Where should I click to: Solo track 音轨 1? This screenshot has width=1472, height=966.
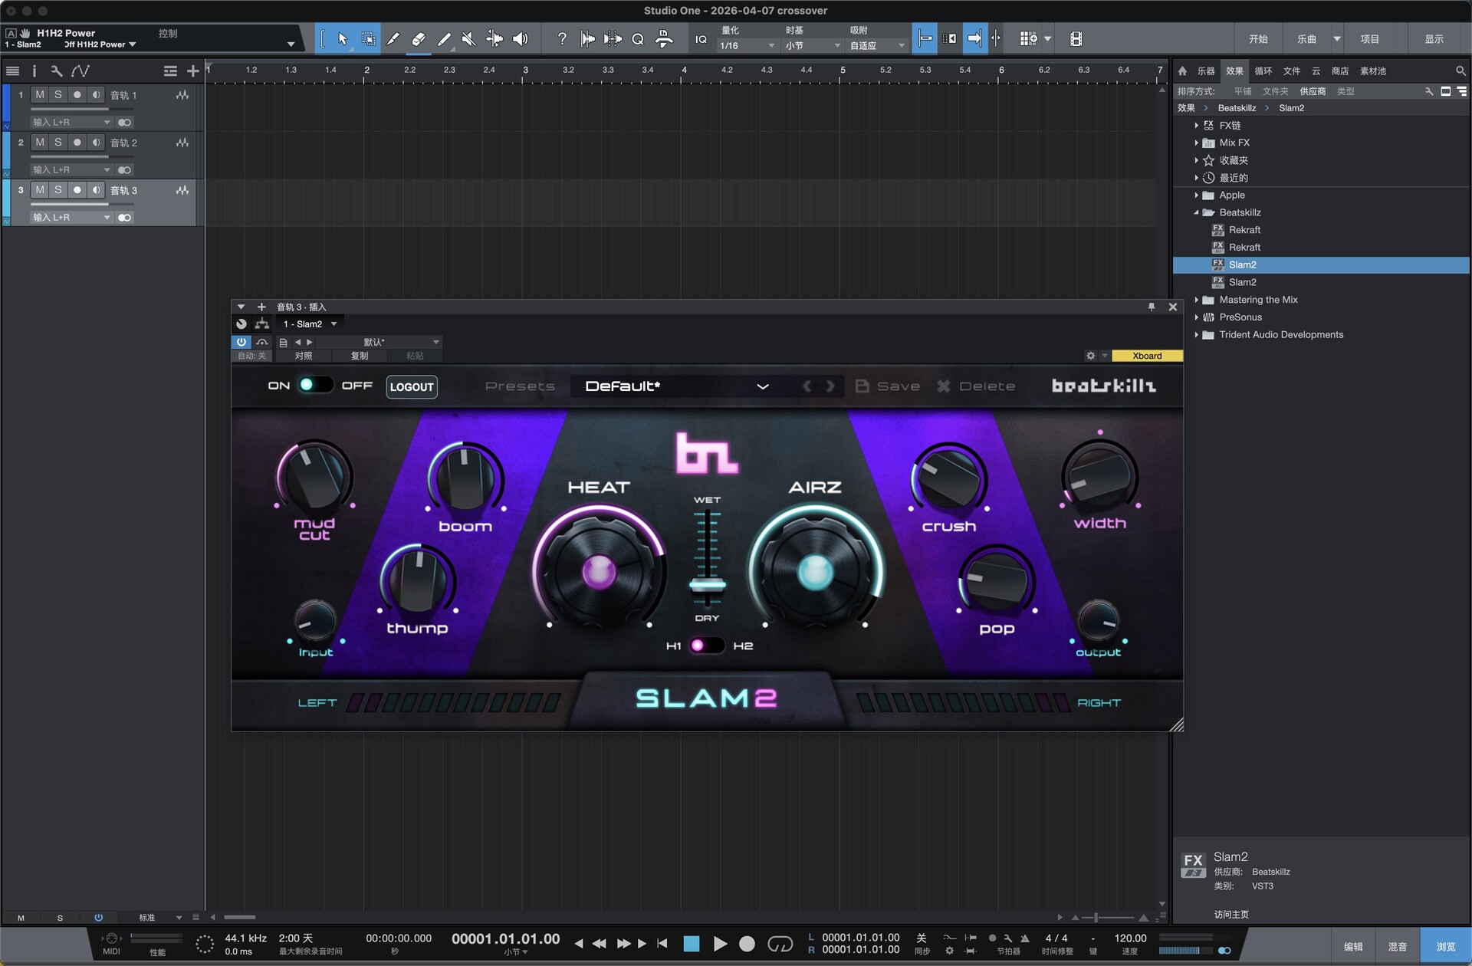point(58,95)
